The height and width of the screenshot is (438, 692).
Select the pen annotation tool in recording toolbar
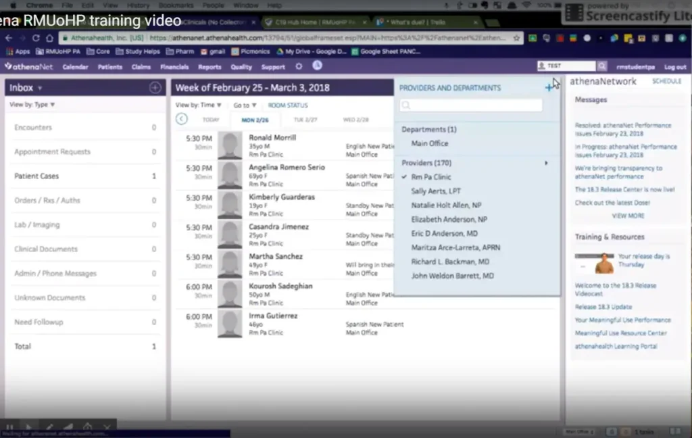tap(49, 427)
